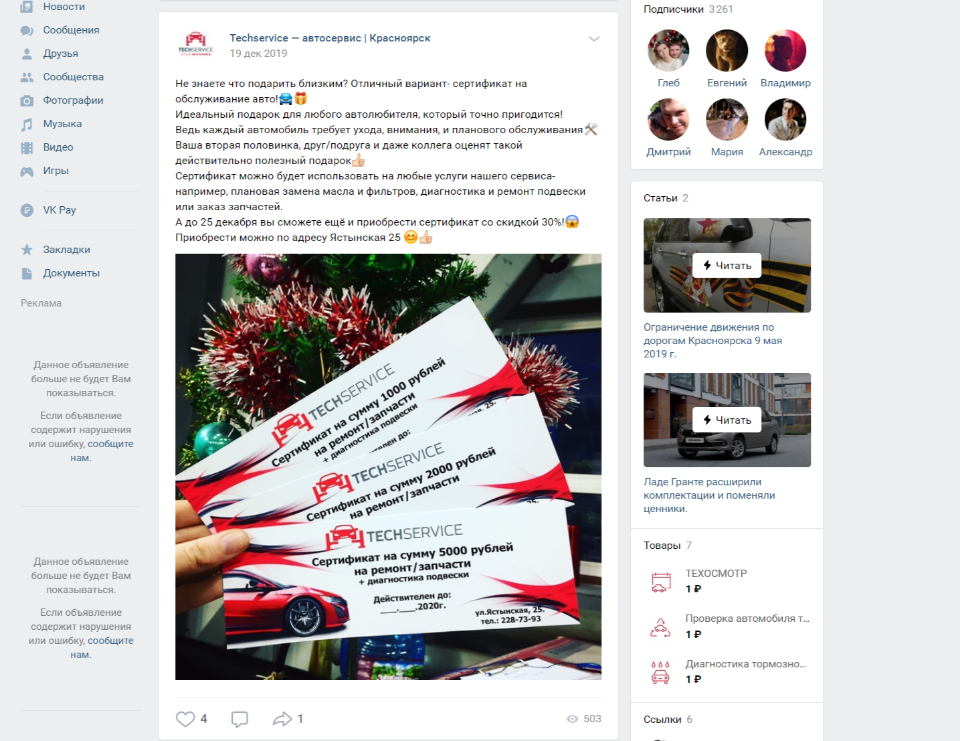Expand the post options chevron
Viewport: 960px width, 741px height.
tap(594, 39)
